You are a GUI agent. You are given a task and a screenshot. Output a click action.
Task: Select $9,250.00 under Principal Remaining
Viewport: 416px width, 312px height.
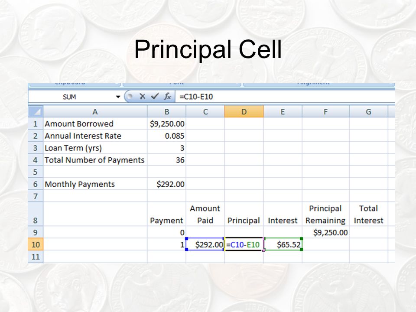[x=326, y=232]
